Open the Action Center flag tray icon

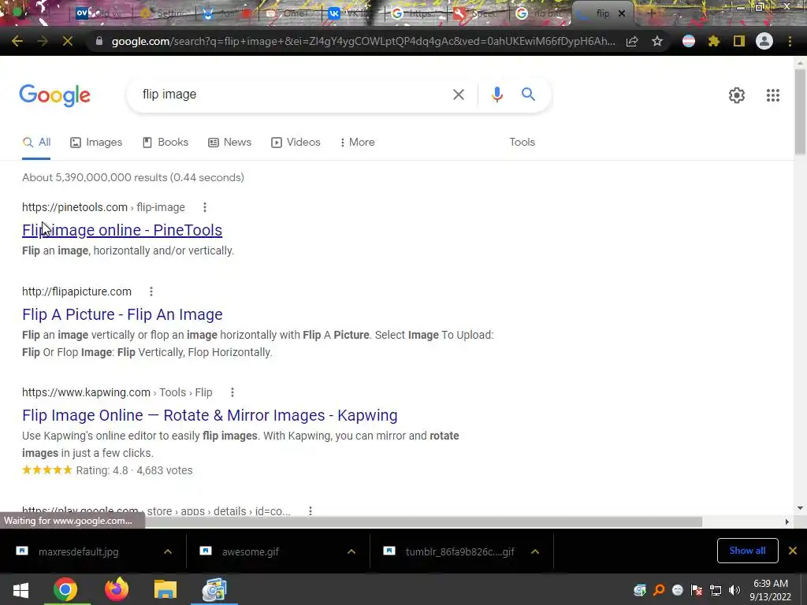point(697,590)
